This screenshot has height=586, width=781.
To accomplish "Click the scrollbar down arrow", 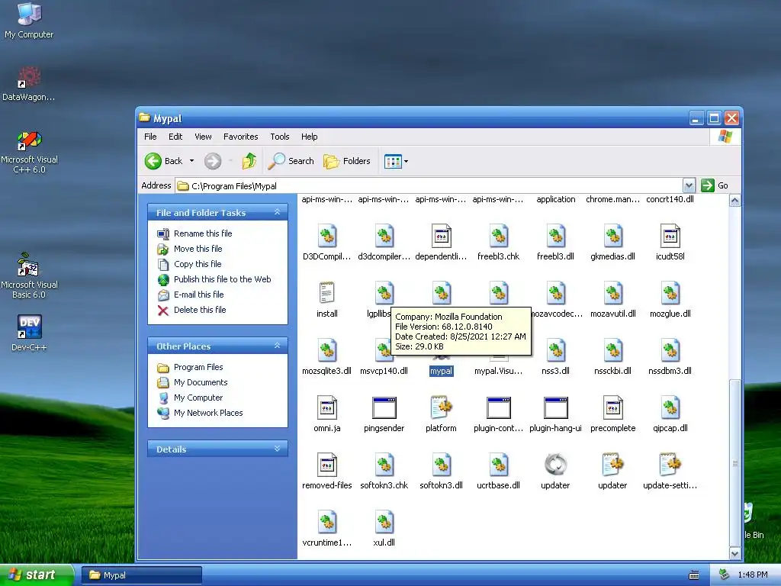I will point(734,553).
